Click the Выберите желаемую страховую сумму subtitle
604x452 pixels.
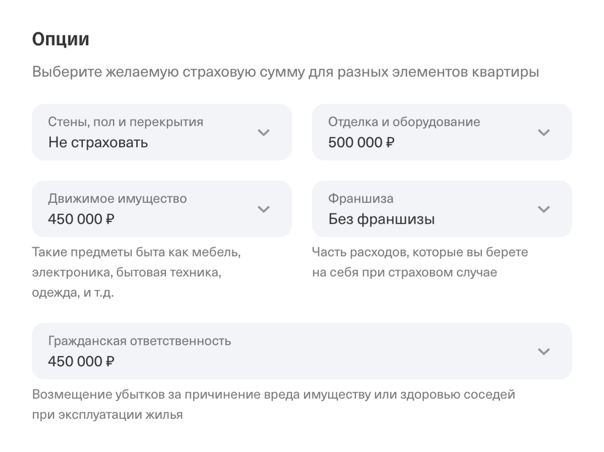coord(286,72)
